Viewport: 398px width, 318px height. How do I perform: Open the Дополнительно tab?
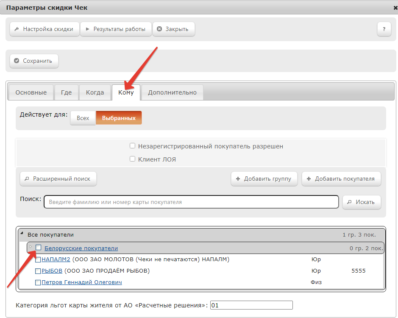point(172,92)
